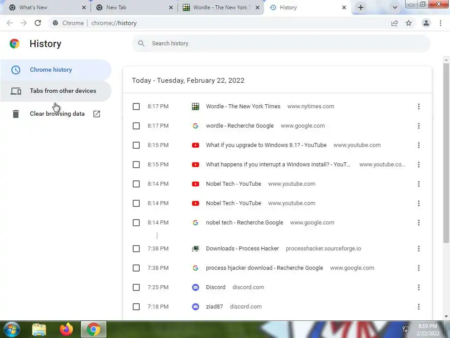This screenshot has width=450, height=338.
Task: Open more actions for wordle - Recherche Google
Action: (x=419, y=126)
